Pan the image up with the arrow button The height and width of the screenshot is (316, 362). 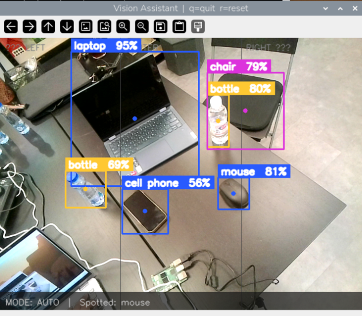coord(48,26)
